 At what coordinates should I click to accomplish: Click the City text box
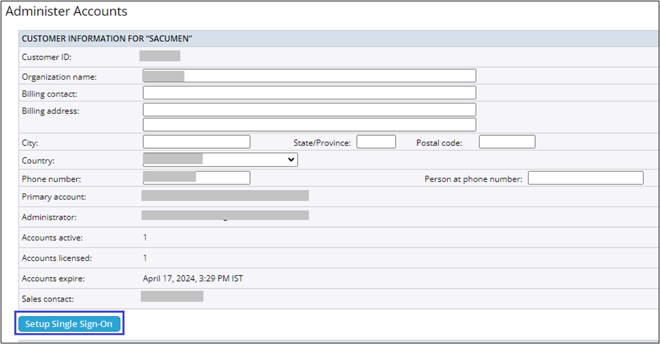click(x=197, y=142)
